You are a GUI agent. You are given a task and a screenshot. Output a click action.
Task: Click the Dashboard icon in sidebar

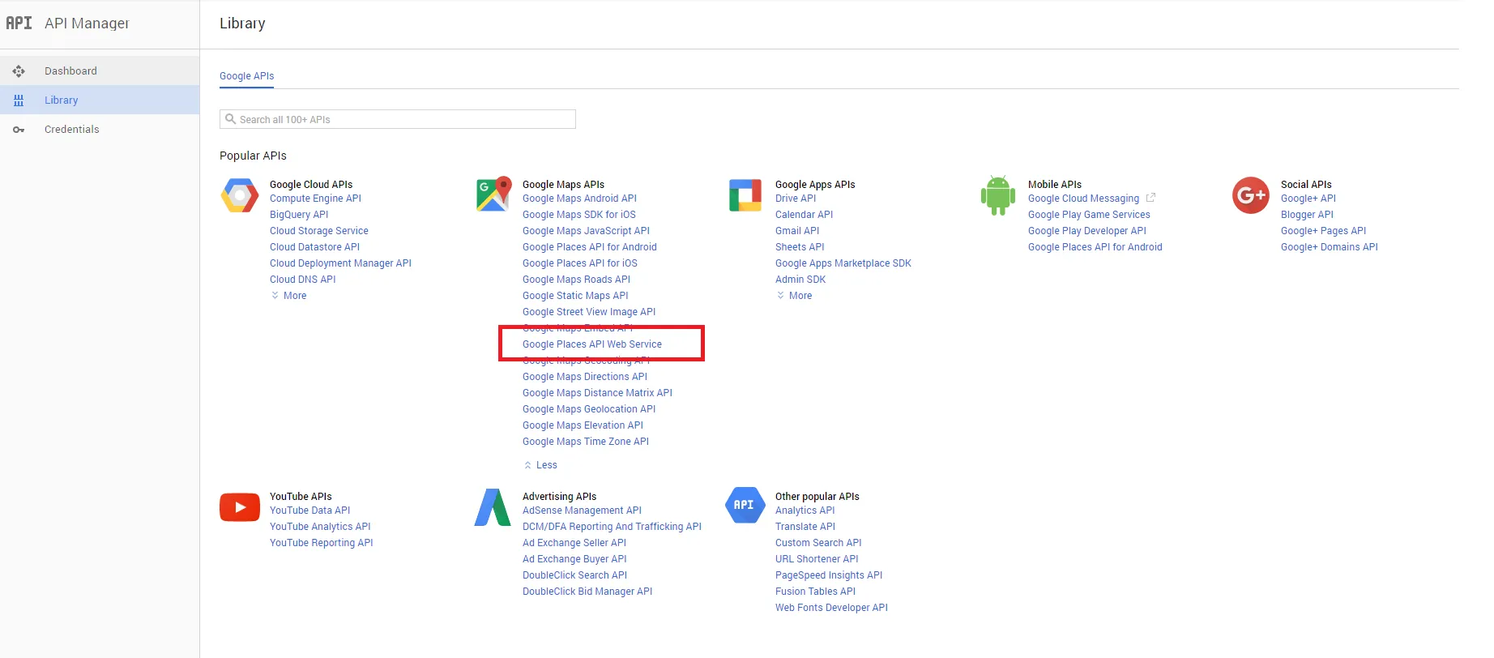[x=19, y=71]
